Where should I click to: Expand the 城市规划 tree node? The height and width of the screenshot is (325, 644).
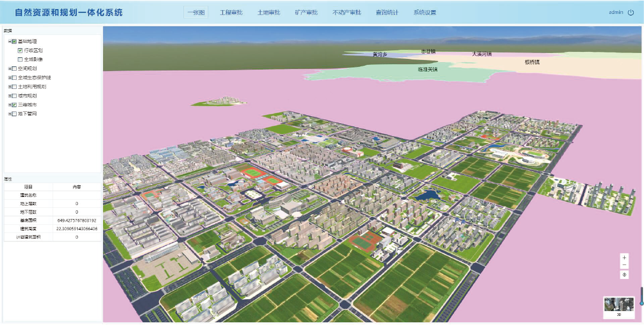click(9, 96)
